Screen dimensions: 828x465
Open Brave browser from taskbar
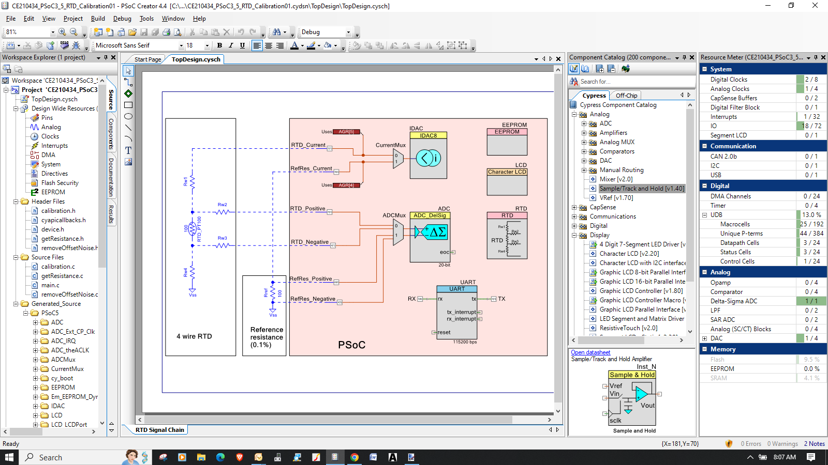tap(240, 457)
